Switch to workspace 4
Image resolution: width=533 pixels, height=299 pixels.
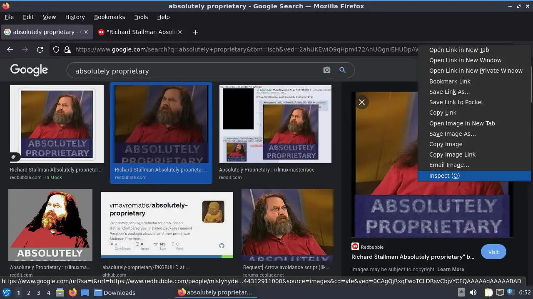(x=48, y=292)
